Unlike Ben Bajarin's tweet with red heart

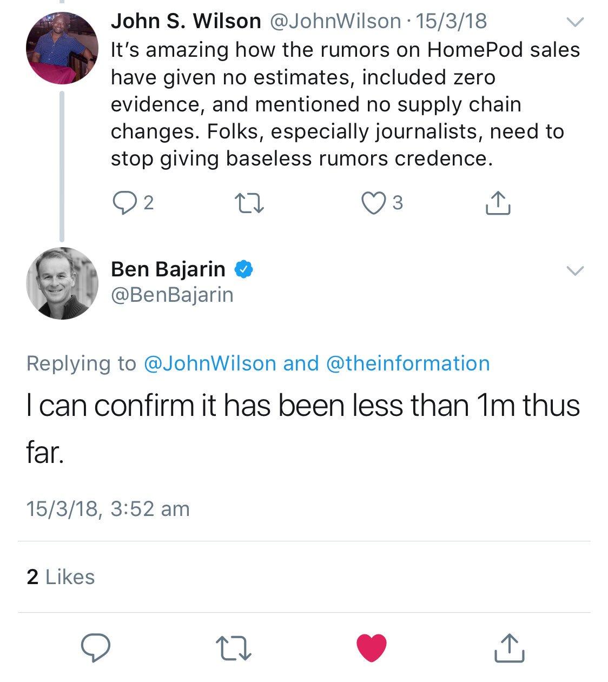(x=372, y=647)
